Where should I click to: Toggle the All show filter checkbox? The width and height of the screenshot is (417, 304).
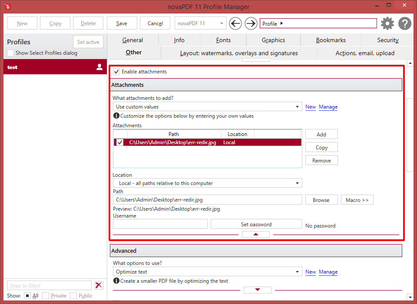coord(27,295)
